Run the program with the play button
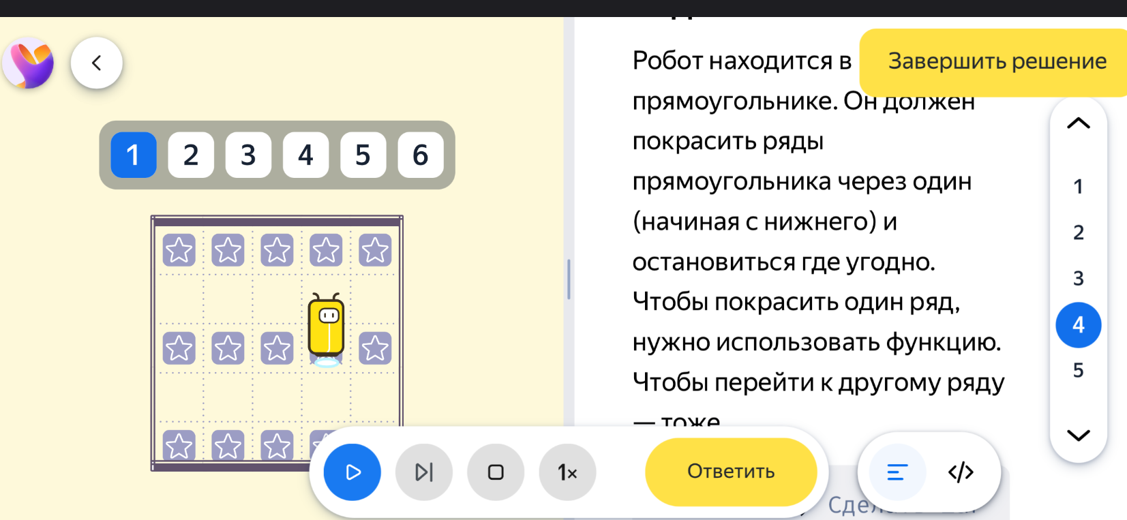The width and height of the screenshot is (1127, 520). [352, 472]
